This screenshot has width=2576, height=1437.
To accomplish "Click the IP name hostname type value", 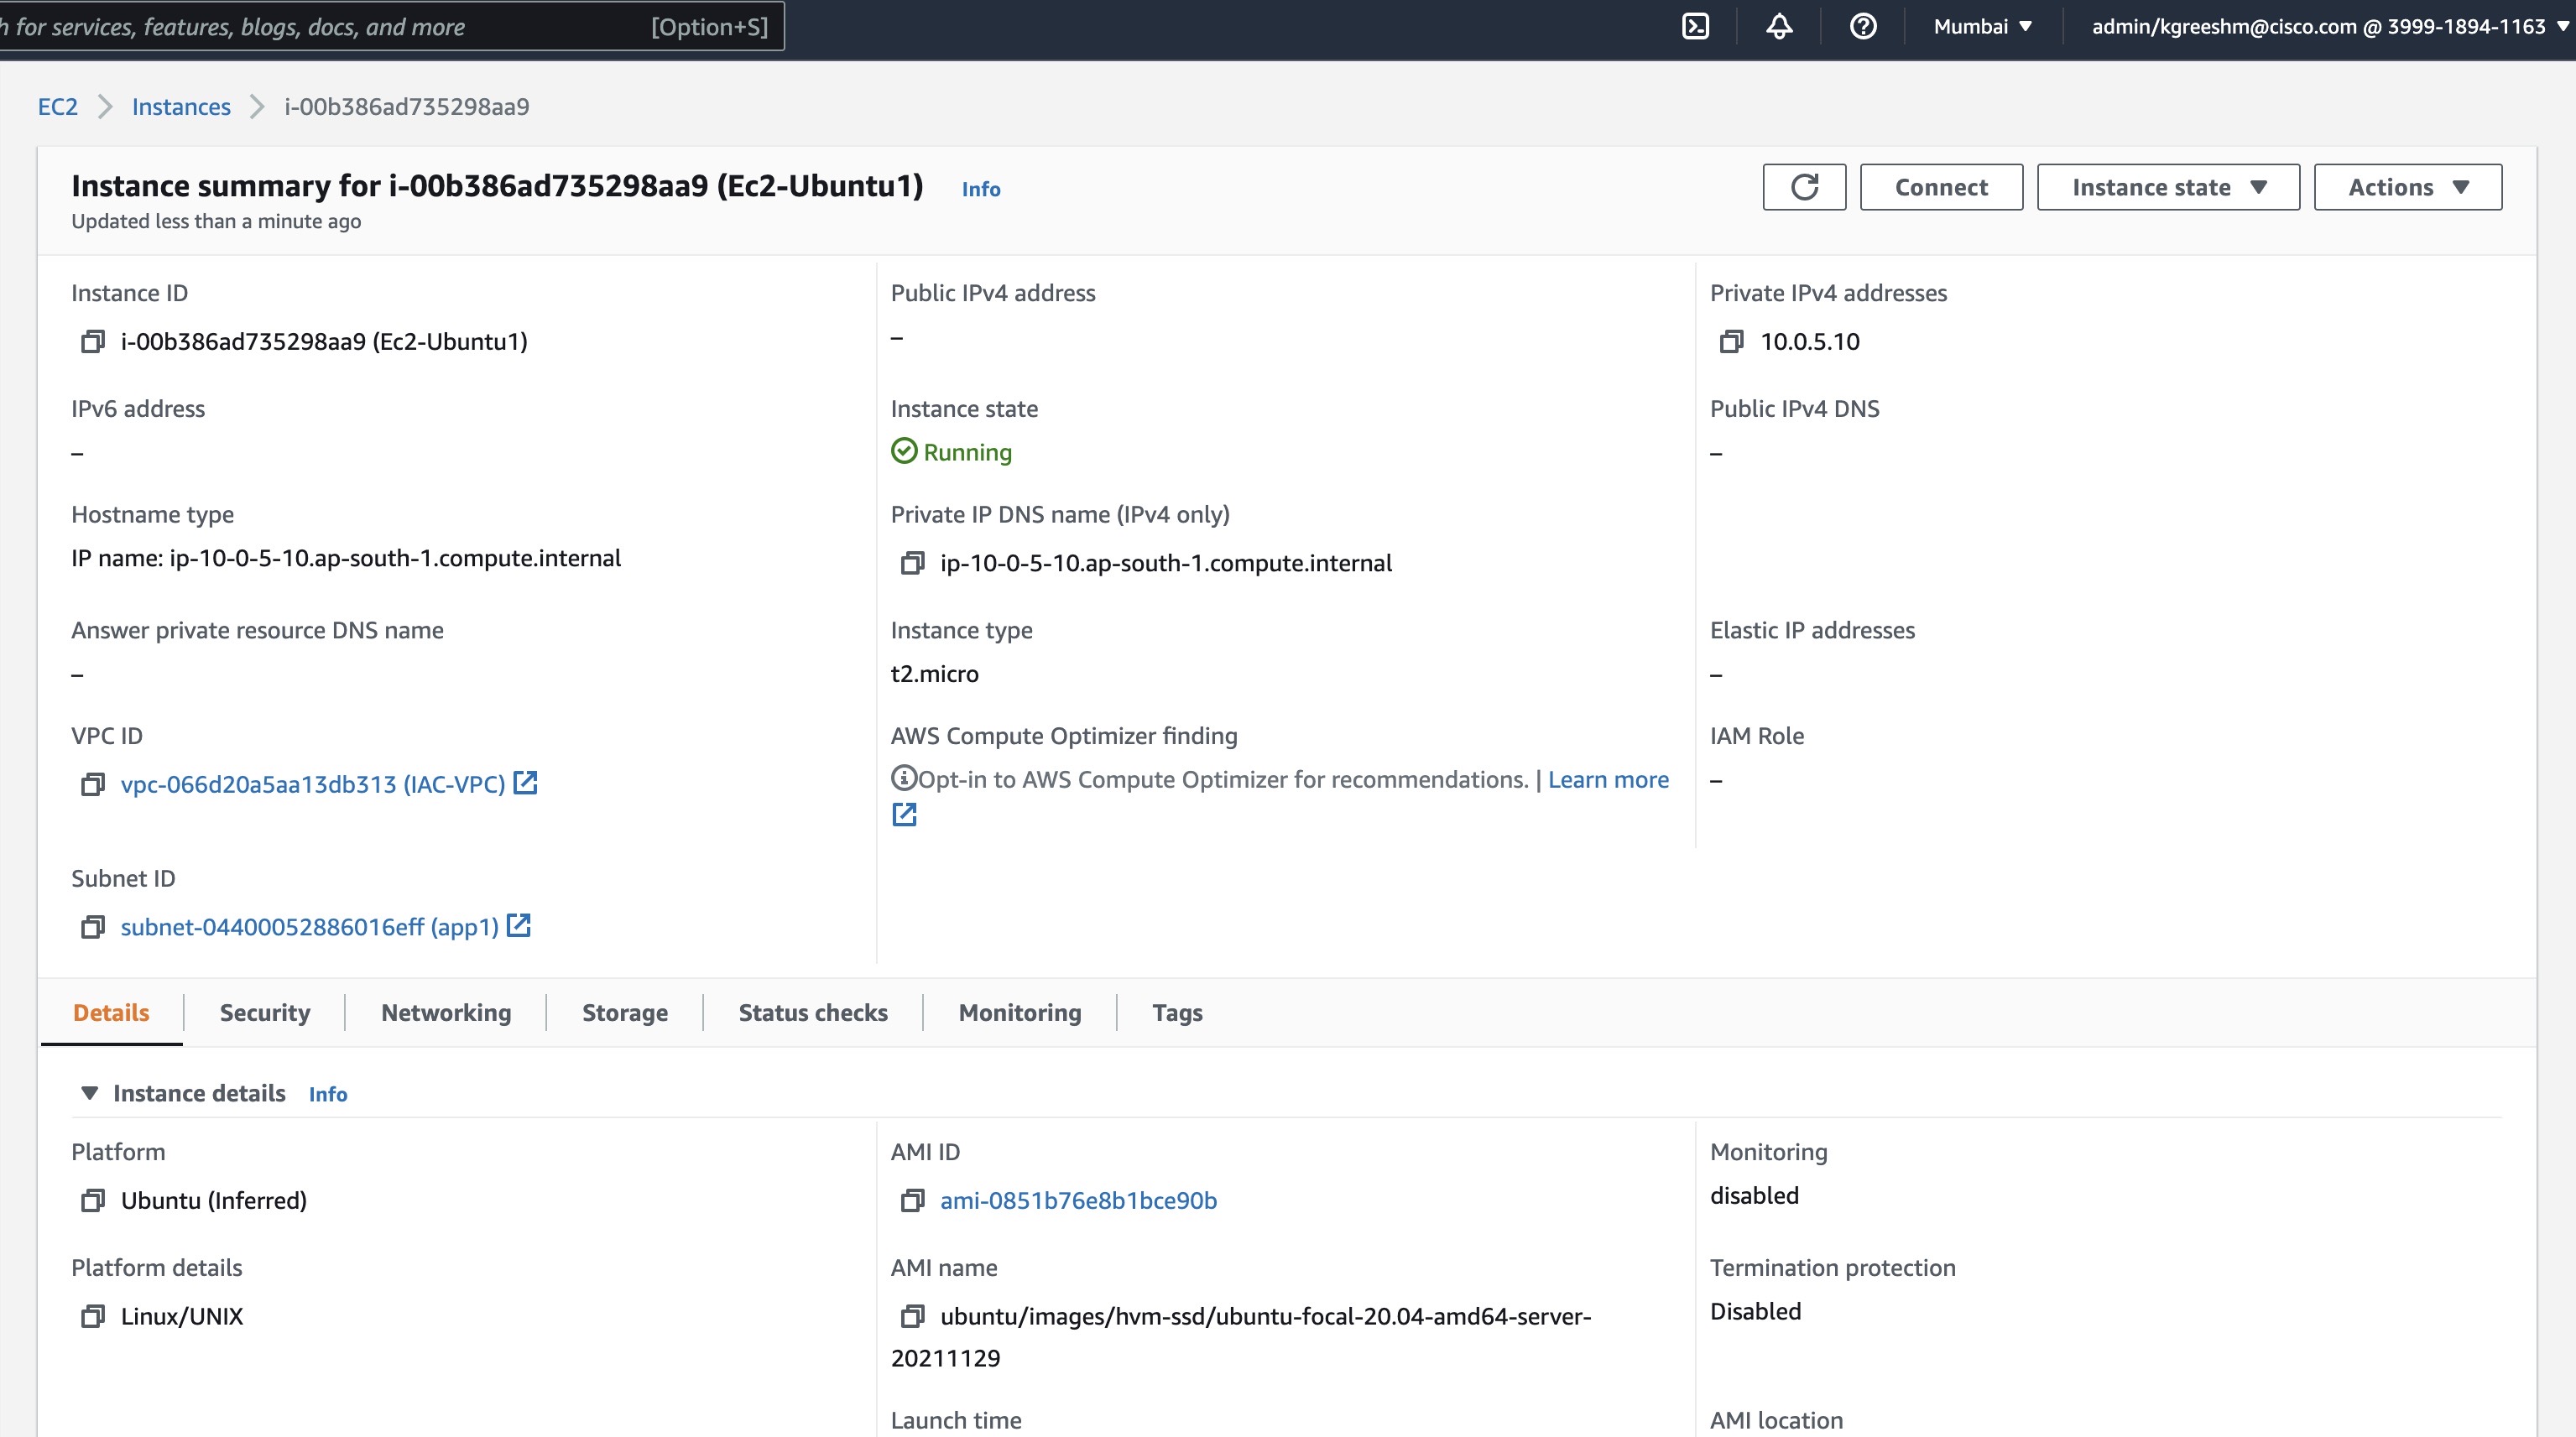I will click(x=346, y=558).
